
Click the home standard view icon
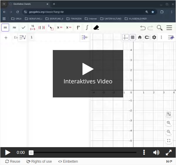point(140,37)
